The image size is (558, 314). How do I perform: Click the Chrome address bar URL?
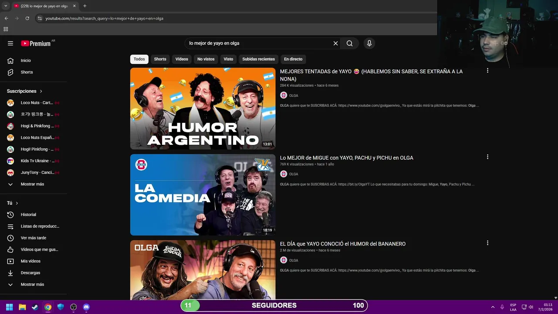(105, 18)
